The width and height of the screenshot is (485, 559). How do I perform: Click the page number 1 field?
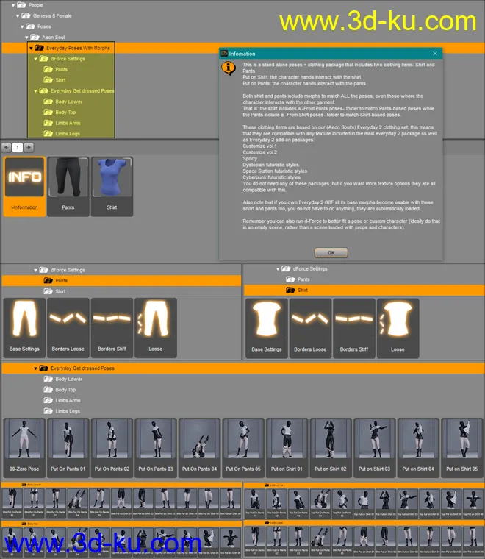click(18, 147)
